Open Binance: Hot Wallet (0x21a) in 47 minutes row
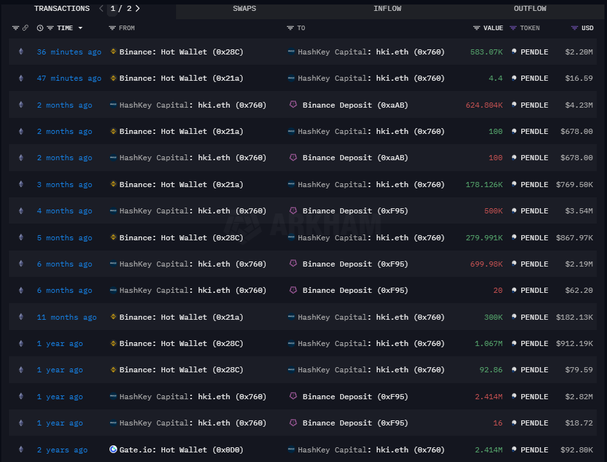Viewport: 607px width, 462px height. [181, 78]
